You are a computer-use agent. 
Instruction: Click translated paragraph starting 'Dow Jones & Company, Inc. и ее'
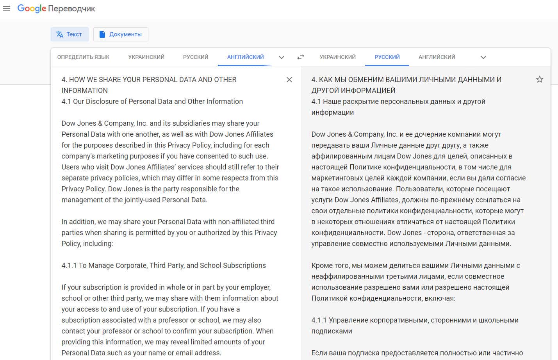pos(419,189)
